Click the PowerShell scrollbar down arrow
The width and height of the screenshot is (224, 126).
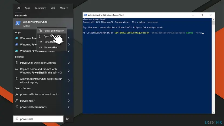pos(213,112)
